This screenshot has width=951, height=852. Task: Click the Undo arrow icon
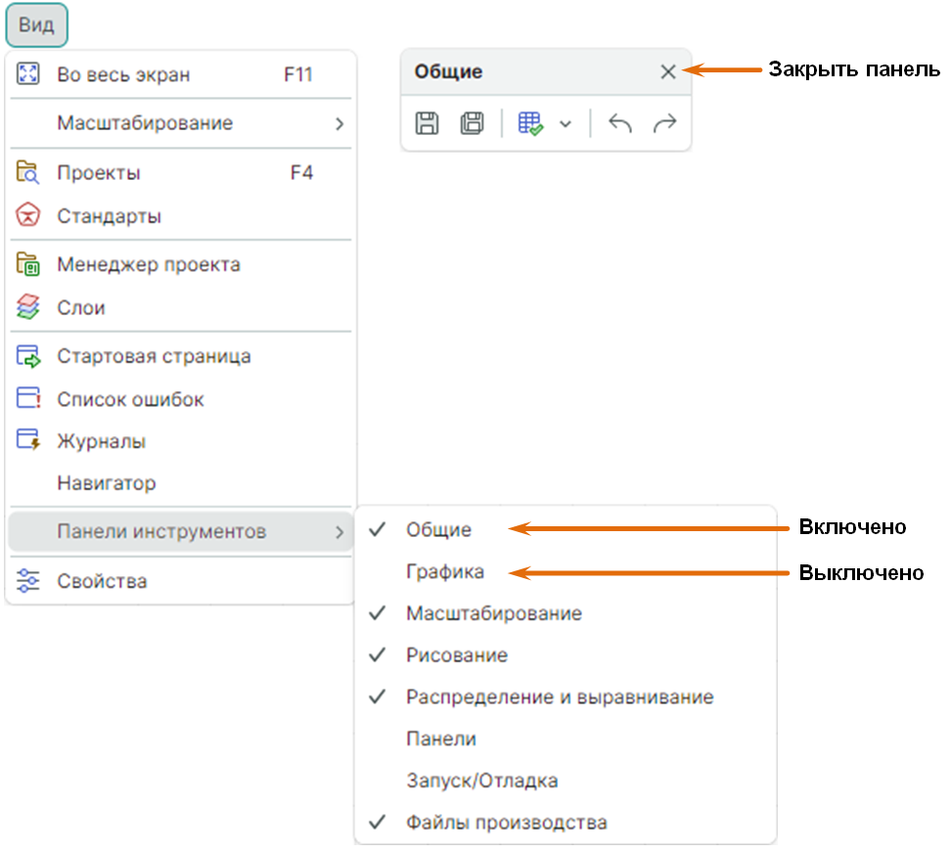pos(620,123)
